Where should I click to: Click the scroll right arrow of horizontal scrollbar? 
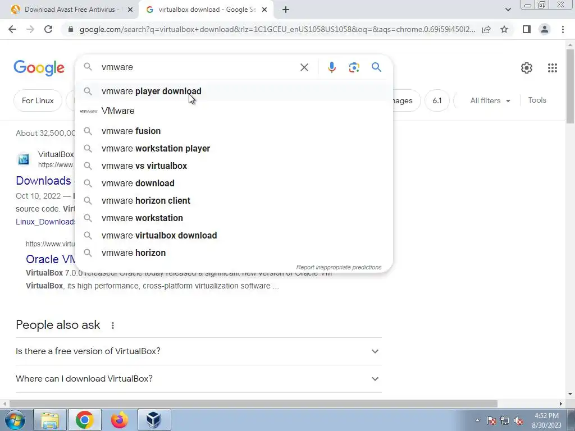[561, 404]
